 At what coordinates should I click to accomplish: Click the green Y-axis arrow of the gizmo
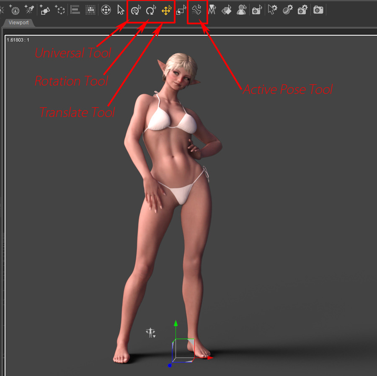click(x=176, y=324)
